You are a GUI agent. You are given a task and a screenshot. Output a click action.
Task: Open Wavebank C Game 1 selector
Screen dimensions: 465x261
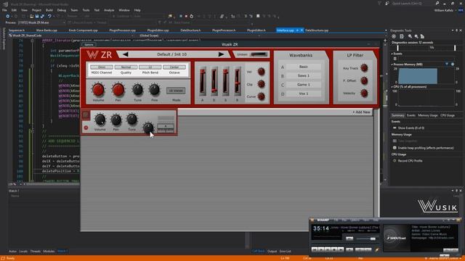(304, 85)
